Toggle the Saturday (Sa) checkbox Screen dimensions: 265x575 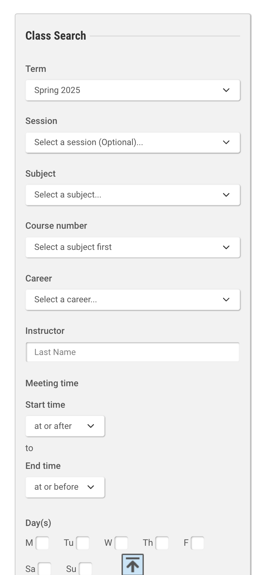coord(45,569)
